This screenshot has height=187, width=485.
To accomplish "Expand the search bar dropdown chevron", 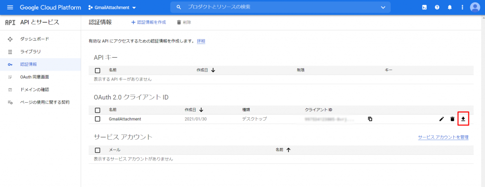I will (x=383, y=8).
